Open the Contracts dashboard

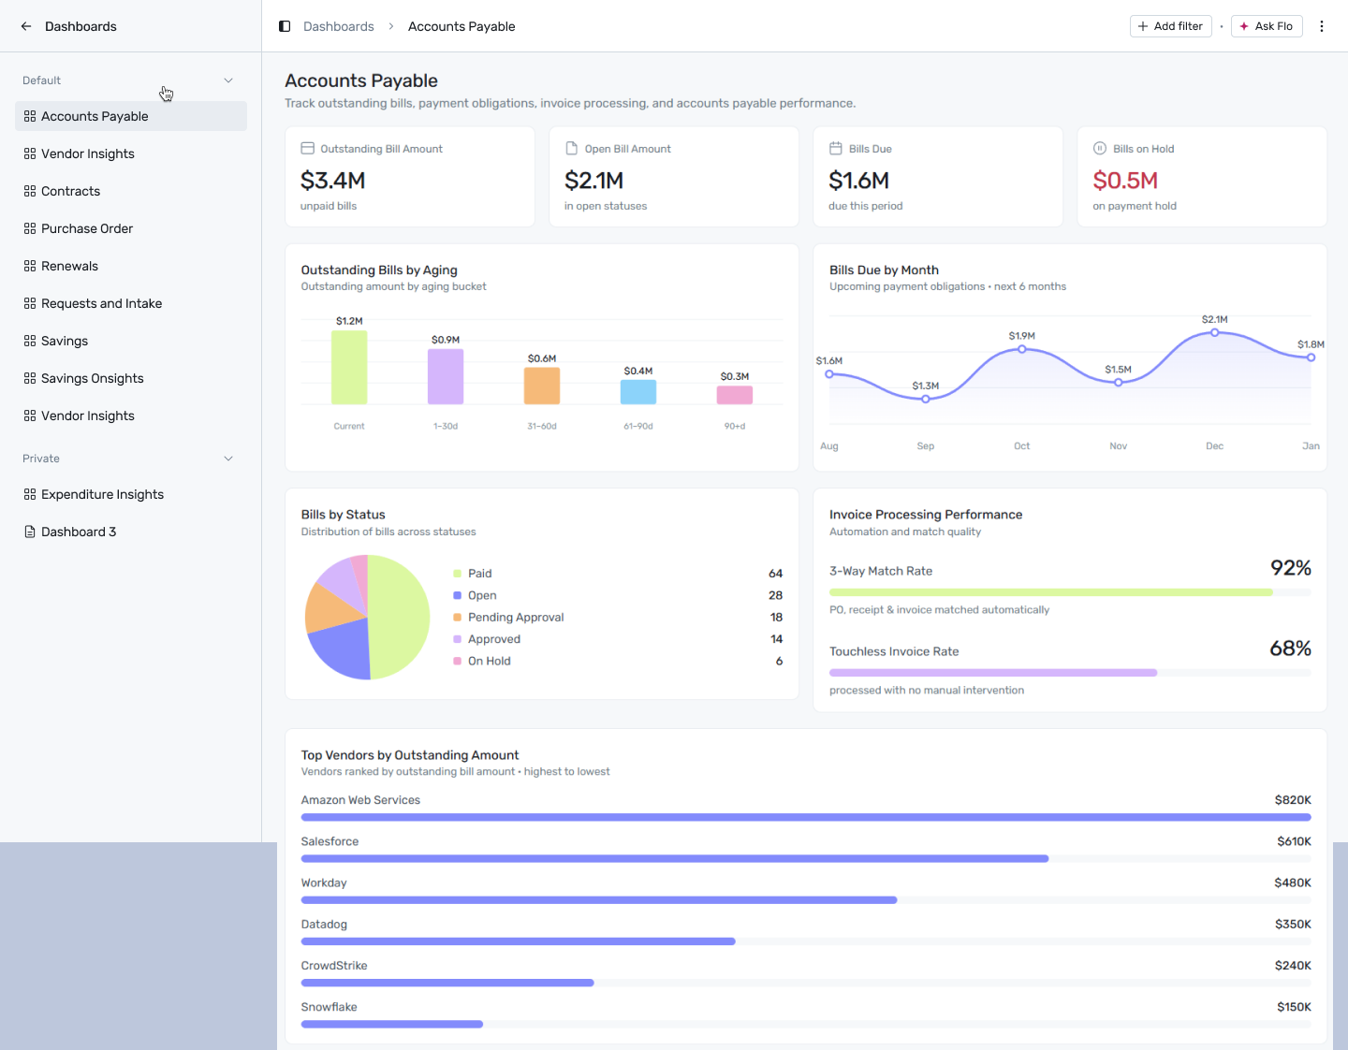point(131,191)
